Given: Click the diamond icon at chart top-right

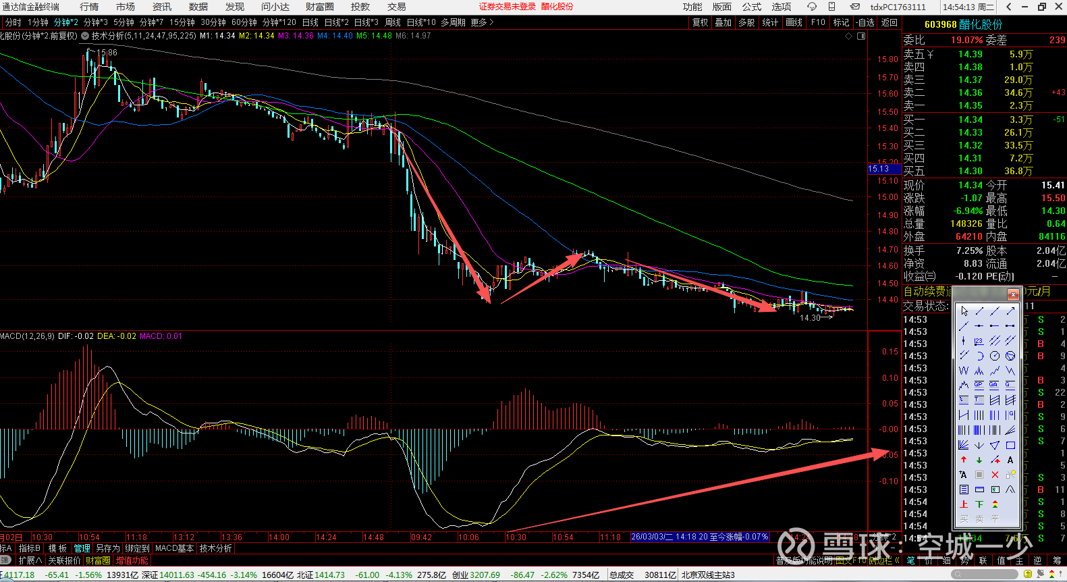Looking at the screenshot, I should [x=849, y=36].
